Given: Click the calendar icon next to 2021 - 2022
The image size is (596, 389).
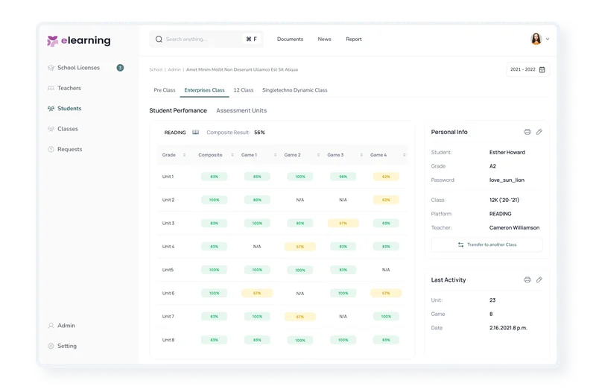Looking at the screenshot, I should (542, 69).
